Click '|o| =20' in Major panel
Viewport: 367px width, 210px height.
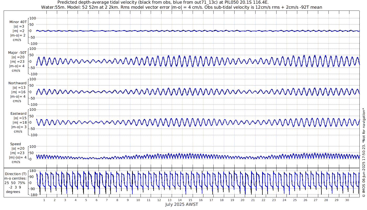click(18, 57)
